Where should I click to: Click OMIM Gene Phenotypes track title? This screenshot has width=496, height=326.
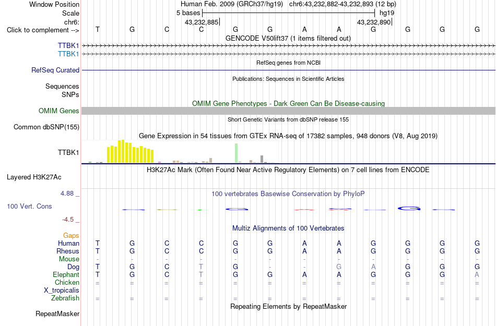(288, 104)
